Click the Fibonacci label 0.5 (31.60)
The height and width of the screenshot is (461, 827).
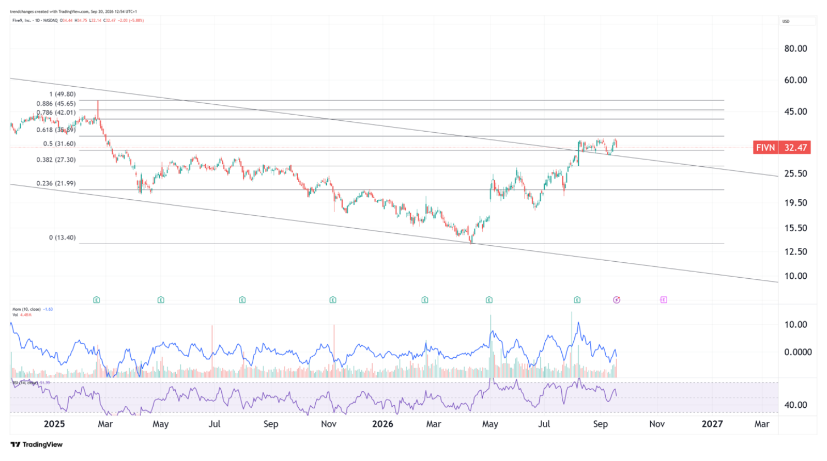coord(59,144)
